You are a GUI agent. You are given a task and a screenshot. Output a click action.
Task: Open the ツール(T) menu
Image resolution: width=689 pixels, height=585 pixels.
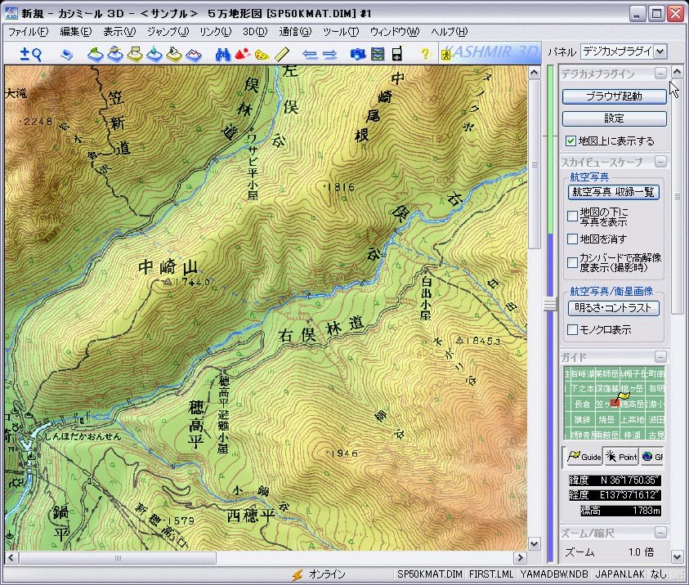(x=341, y=32)
